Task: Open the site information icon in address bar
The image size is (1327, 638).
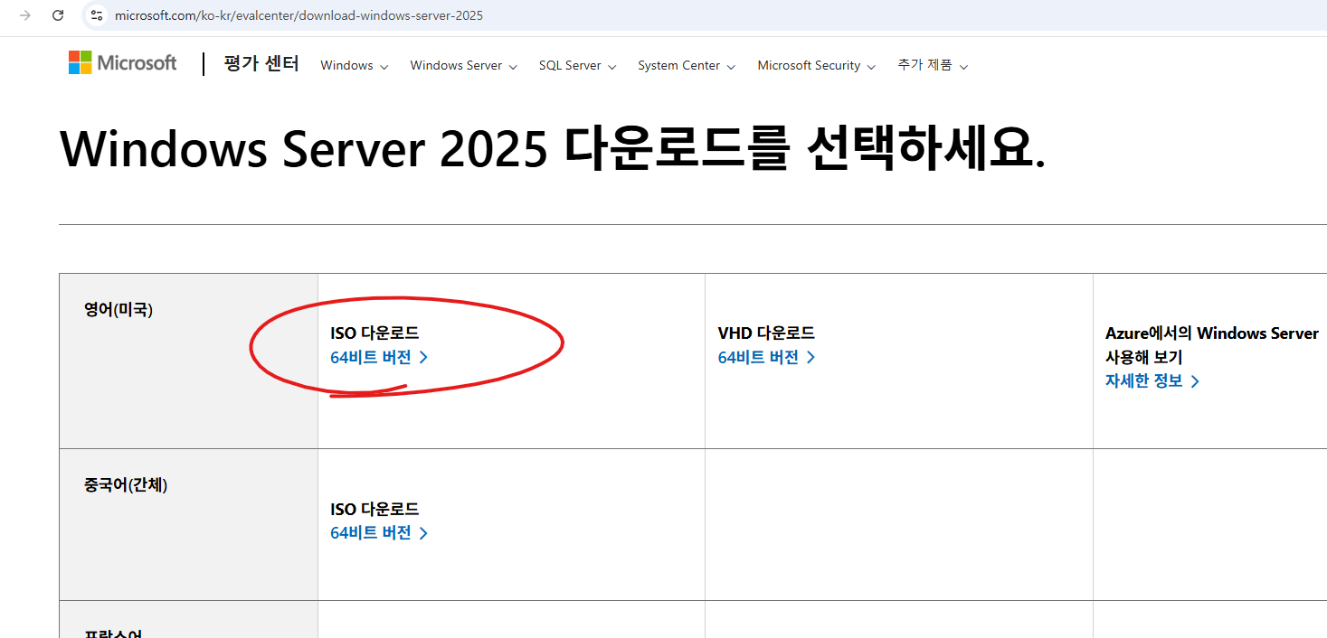Action: coord(97,15)
